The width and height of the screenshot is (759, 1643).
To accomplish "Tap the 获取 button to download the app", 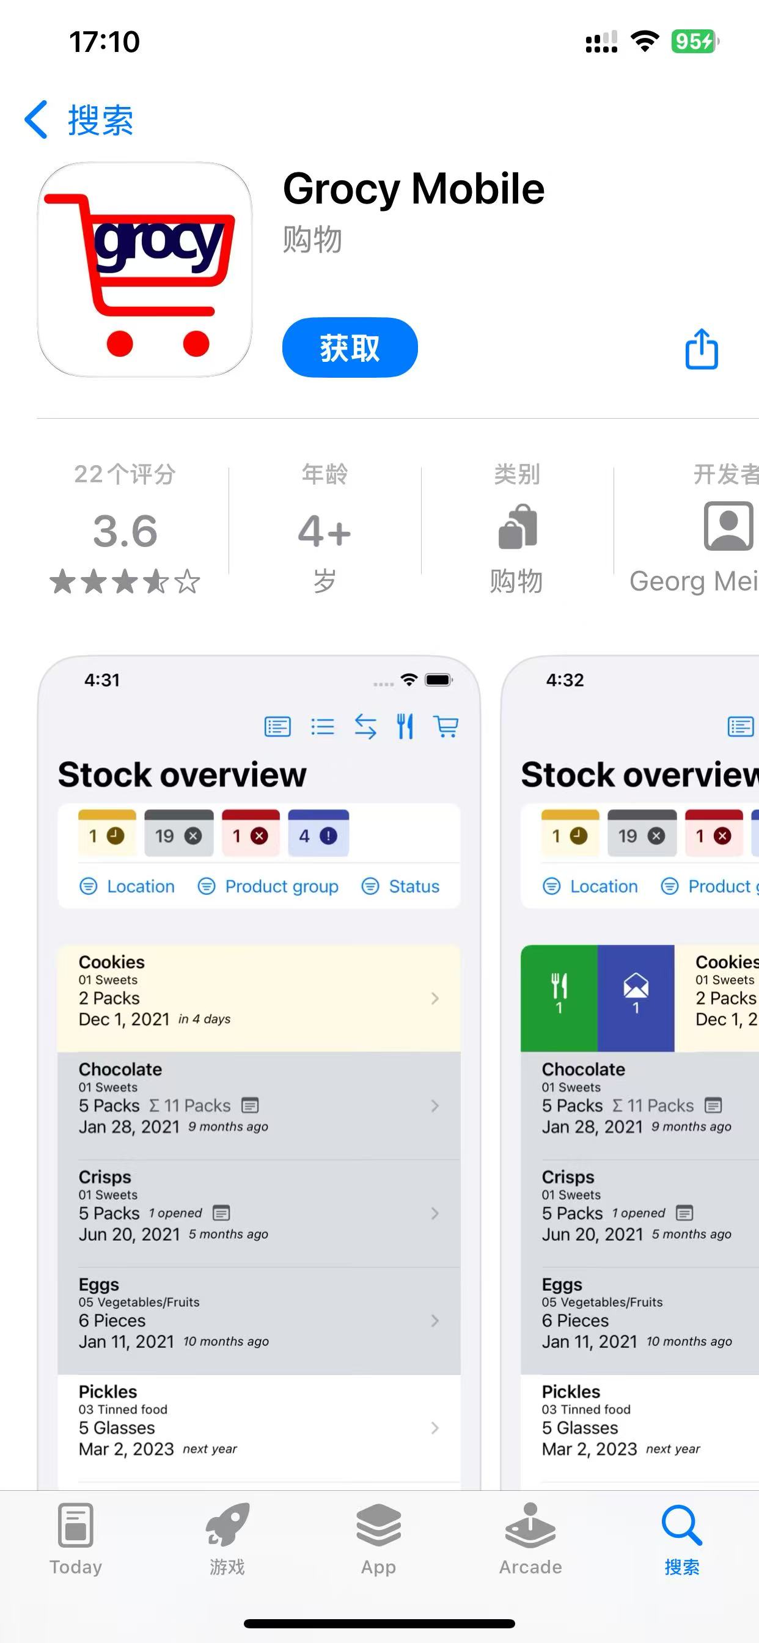I will (350, 348).
